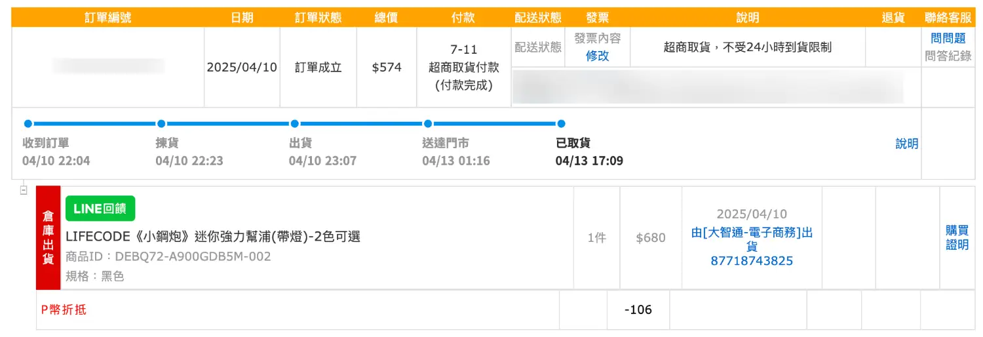Click the green LINE回饋 badge

pyautogui.click(x=100, y=208)
